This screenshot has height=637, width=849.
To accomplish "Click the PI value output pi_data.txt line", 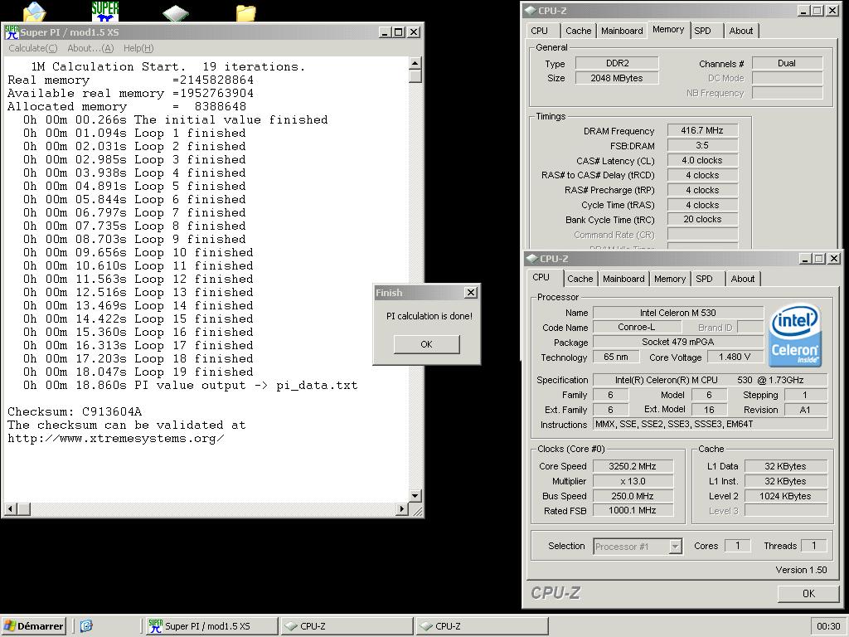I will [x=190, y=386].
